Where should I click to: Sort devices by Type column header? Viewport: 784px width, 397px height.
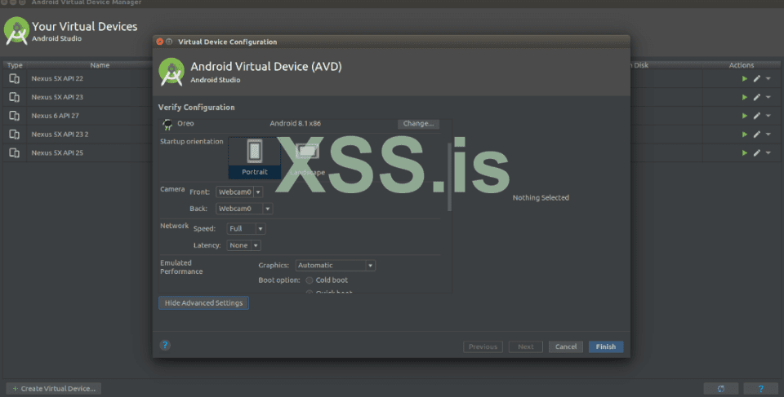(x=15, y=65)
